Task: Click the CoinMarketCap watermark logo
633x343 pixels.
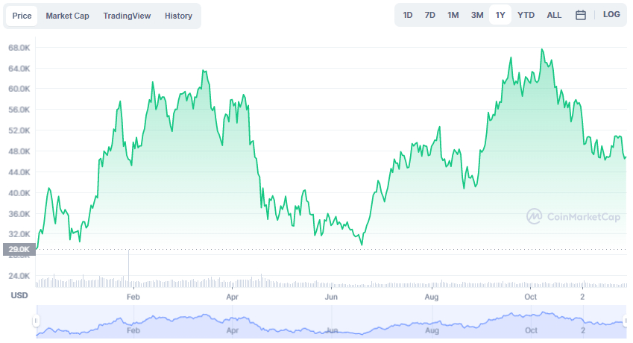Action: [573, 217]
